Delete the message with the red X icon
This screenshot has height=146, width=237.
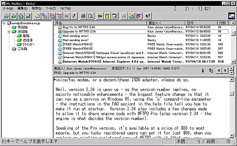tap(67, 16)
